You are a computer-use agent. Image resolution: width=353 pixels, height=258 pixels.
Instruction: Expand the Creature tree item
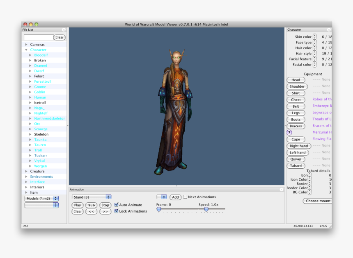coord(26,171)
